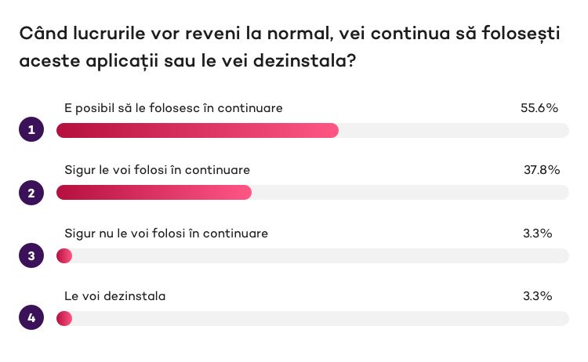Click the purple number 2 badge
This screenshot has width=588, height=362.
31,193
